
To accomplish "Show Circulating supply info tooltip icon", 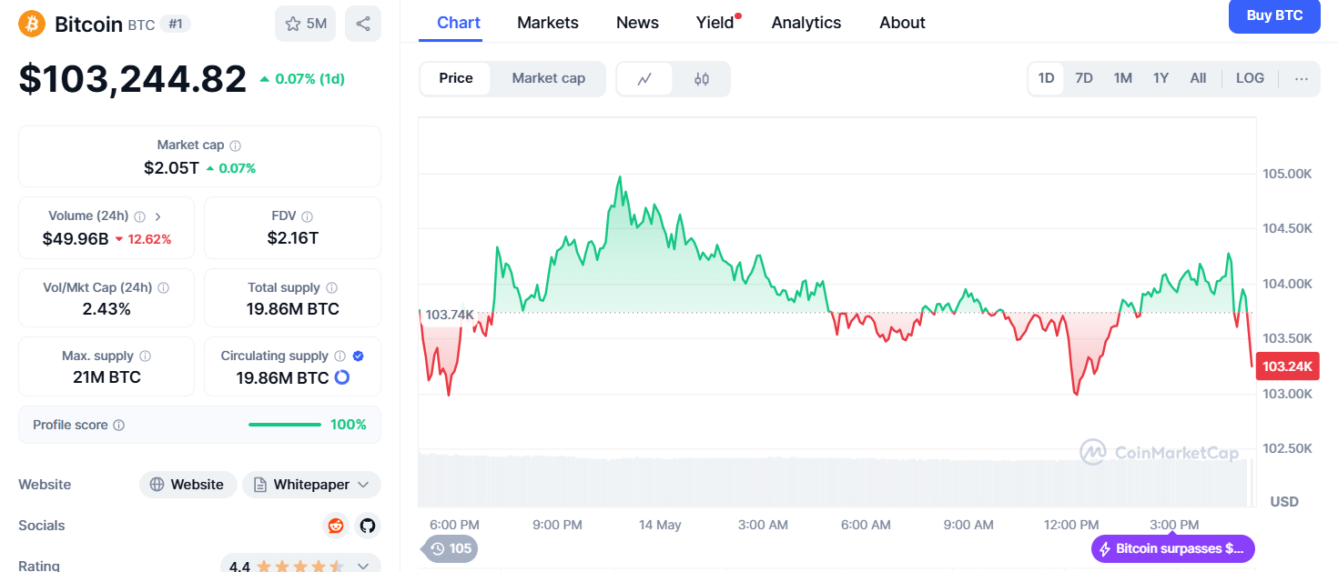I will point(340,356).
